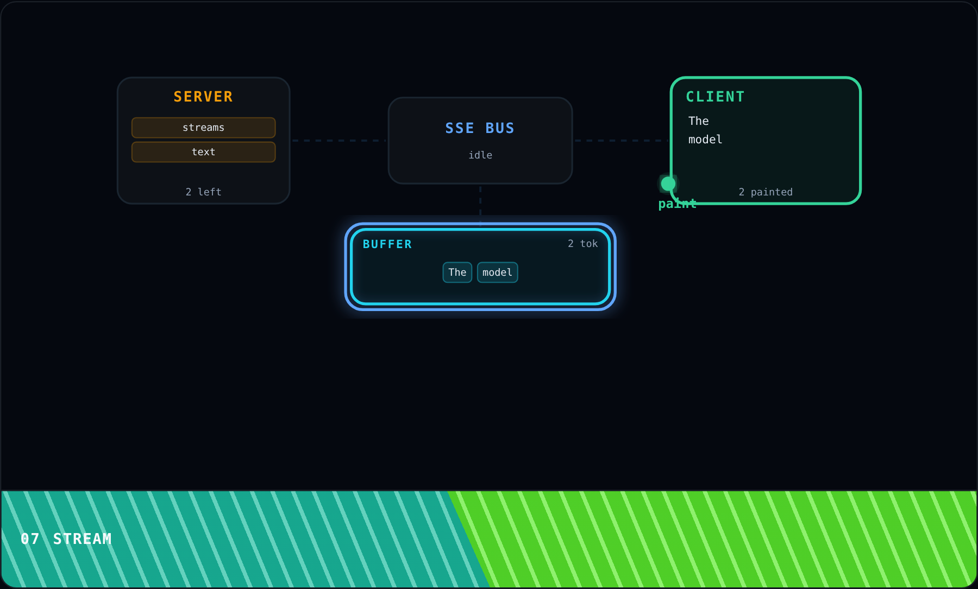Viewport: 978px width, 589px height.
Task: Click the 'idle' status under SSE BUS
Action: tap(480, 155)
